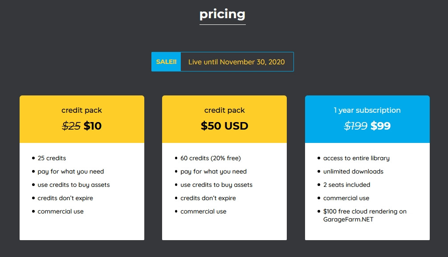The width and height of the screenshot is (448, 257).
Task: Click the GarageFarm.NET cloud rendering text
Action: [365, 215]
